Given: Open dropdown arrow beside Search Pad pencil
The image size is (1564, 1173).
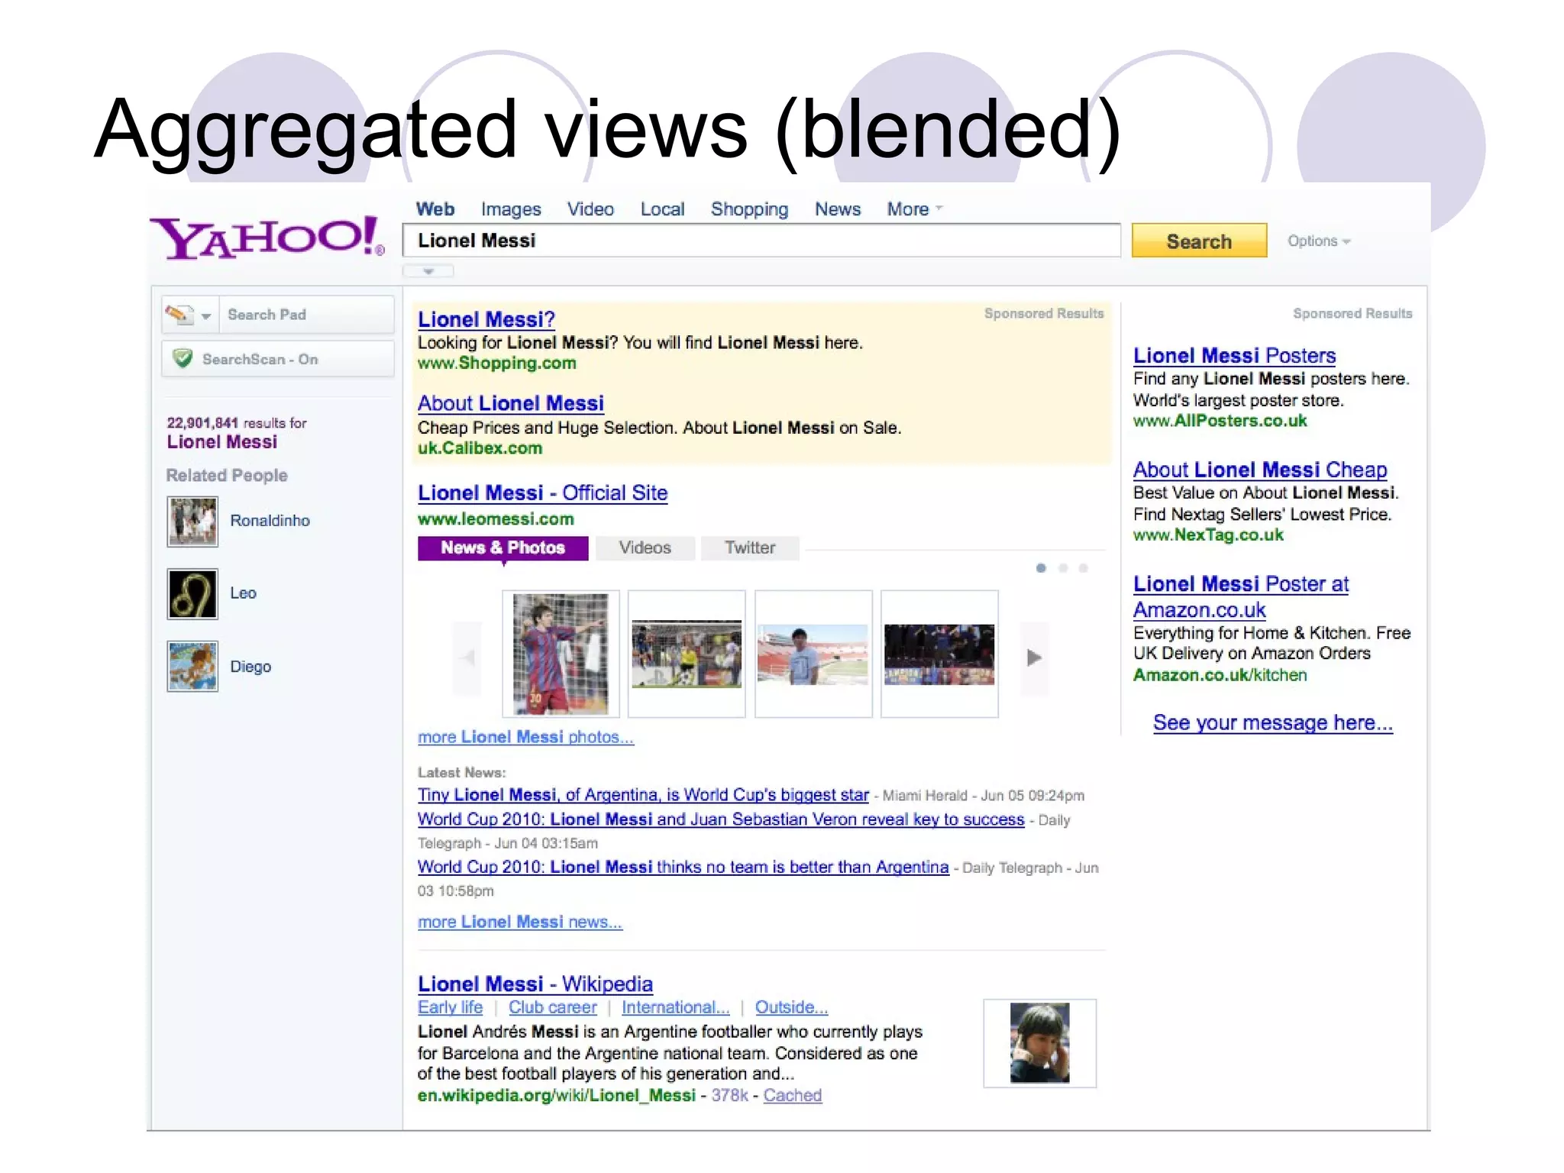Looking at the screenshot, I should coord(206,316).
